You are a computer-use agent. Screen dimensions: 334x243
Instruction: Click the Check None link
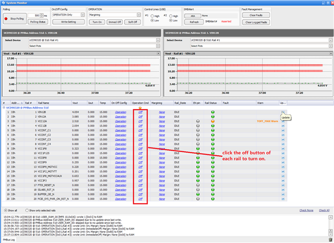tap(306, 210)
